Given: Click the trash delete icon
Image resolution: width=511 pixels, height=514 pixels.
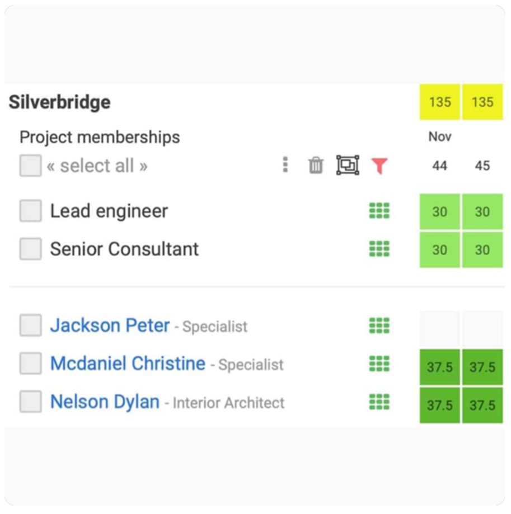Looking at the screenshot, I should point(316,165).
